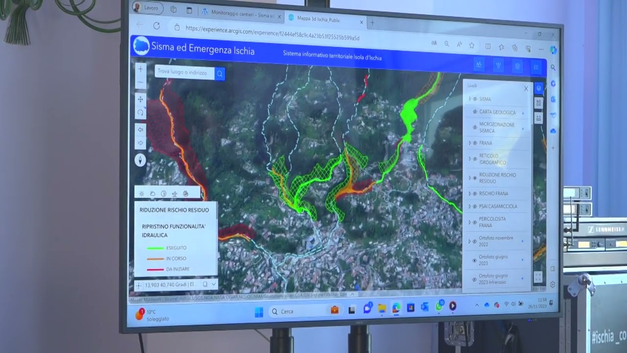Toggle visibility of PSAI CASAMICCIOLA layer
This screenshot has width=627, height=353.
(x=475, y=206)
